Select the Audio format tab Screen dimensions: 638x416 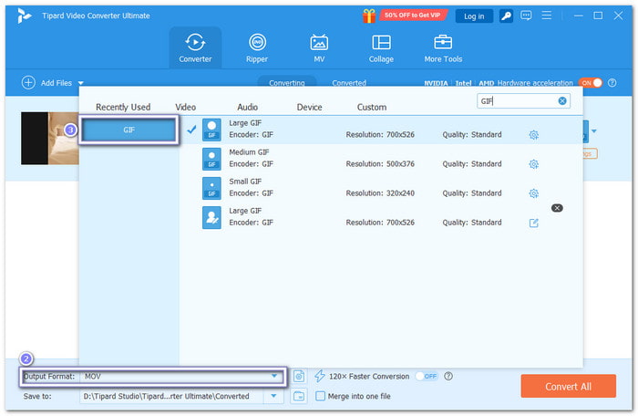[247, 107]
